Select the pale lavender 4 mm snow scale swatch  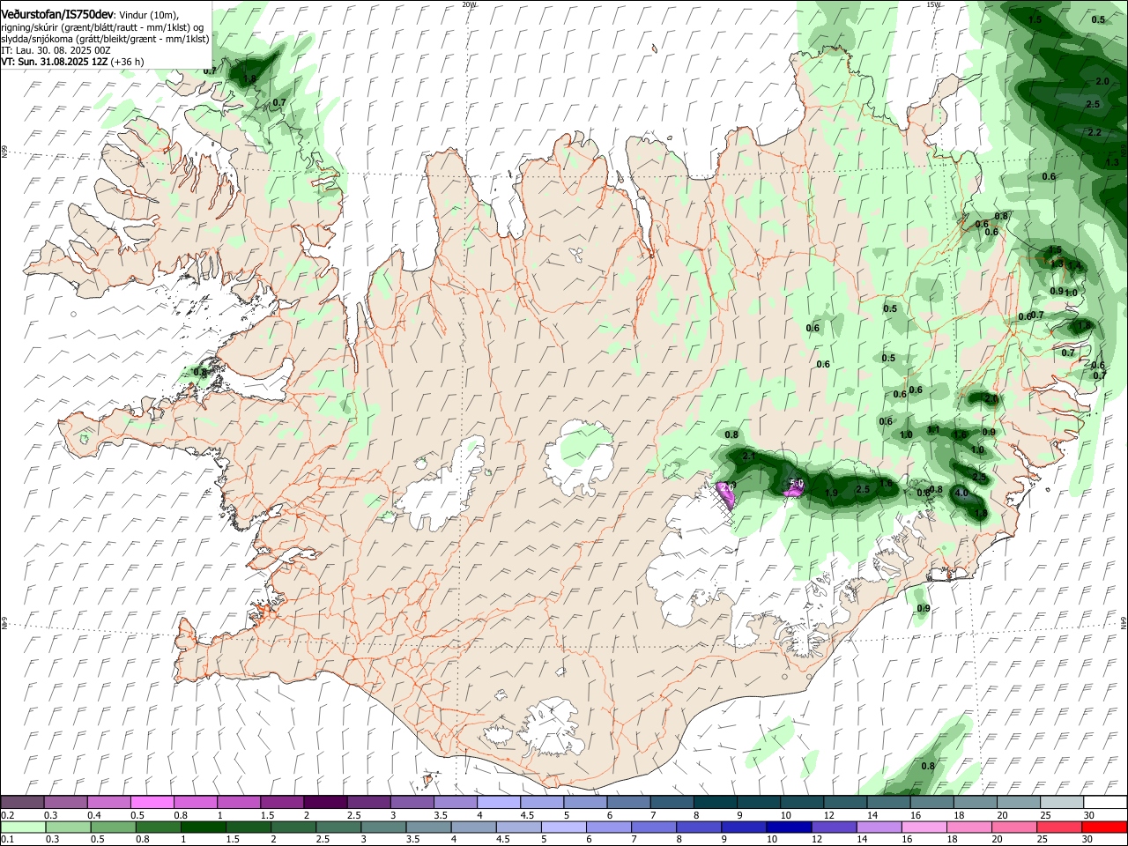point(498,802)
